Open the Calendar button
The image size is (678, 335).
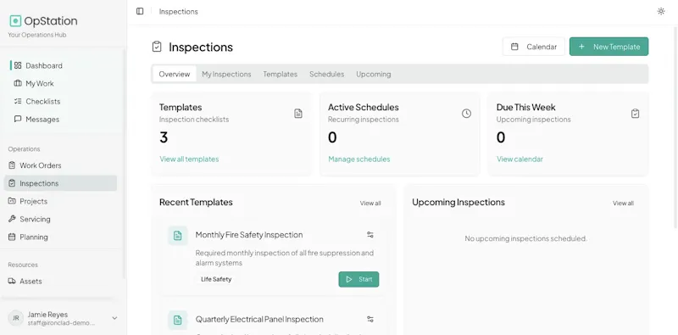[x=534, y=47]
